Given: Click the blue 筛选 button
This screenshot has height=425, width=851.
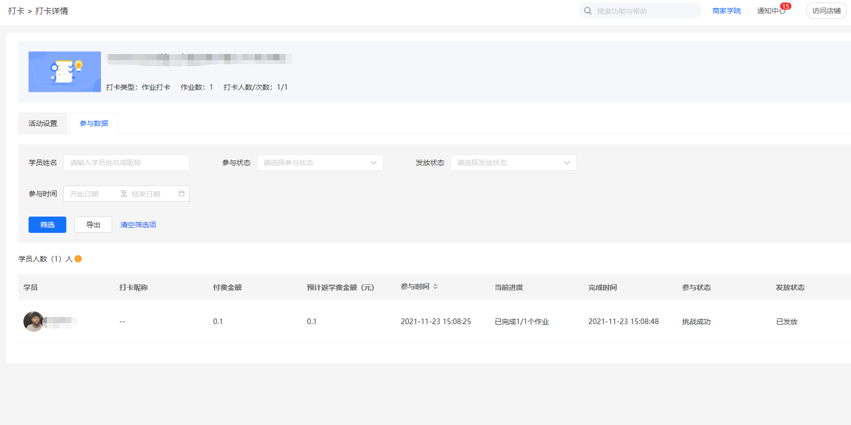Looking at the screenshot, I should click(x=47, y=225).
